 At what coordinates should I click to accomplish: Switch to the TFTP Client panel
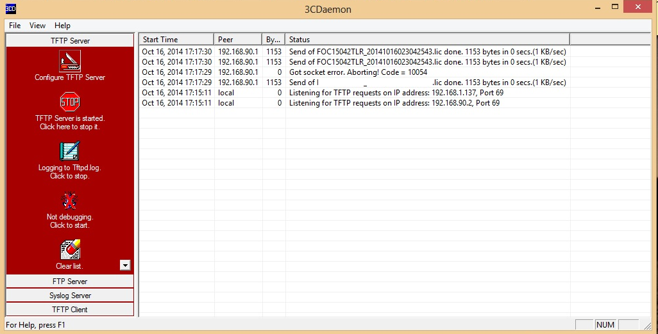click(70, 310)
